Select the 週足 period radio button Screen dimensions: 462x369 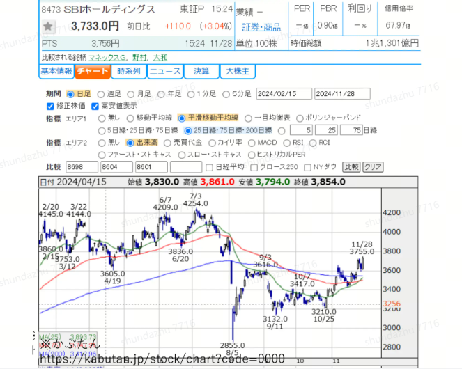coord(101,94)
